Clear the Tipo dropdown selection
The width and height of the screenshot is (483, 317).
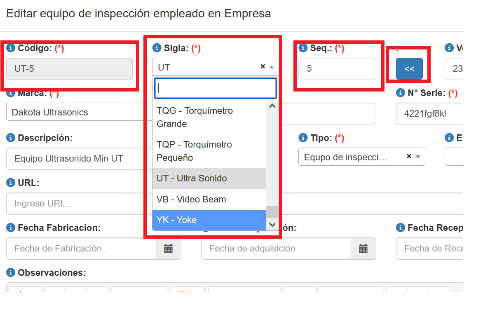coord(409,157)
